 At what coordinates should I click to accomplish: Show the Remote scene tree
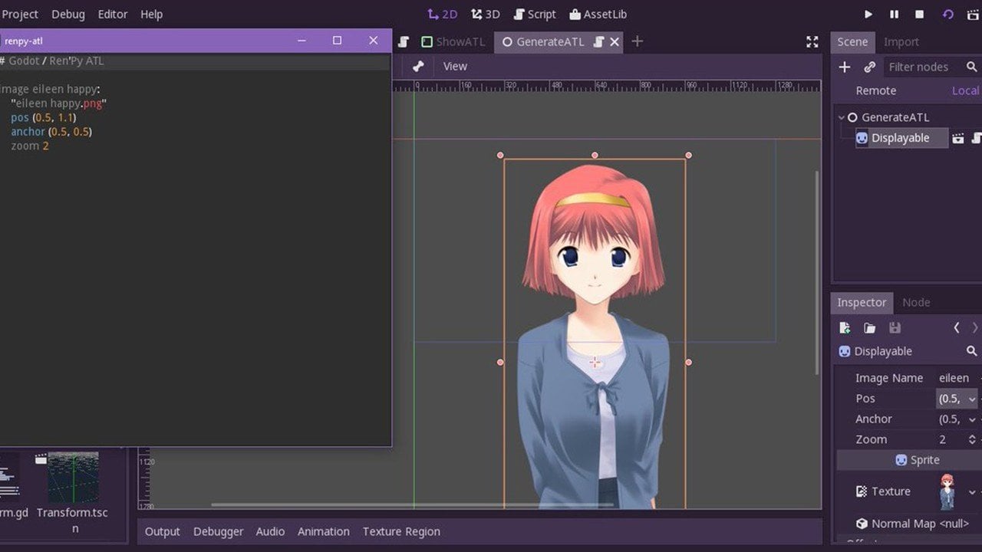click(x=875, y=90)
